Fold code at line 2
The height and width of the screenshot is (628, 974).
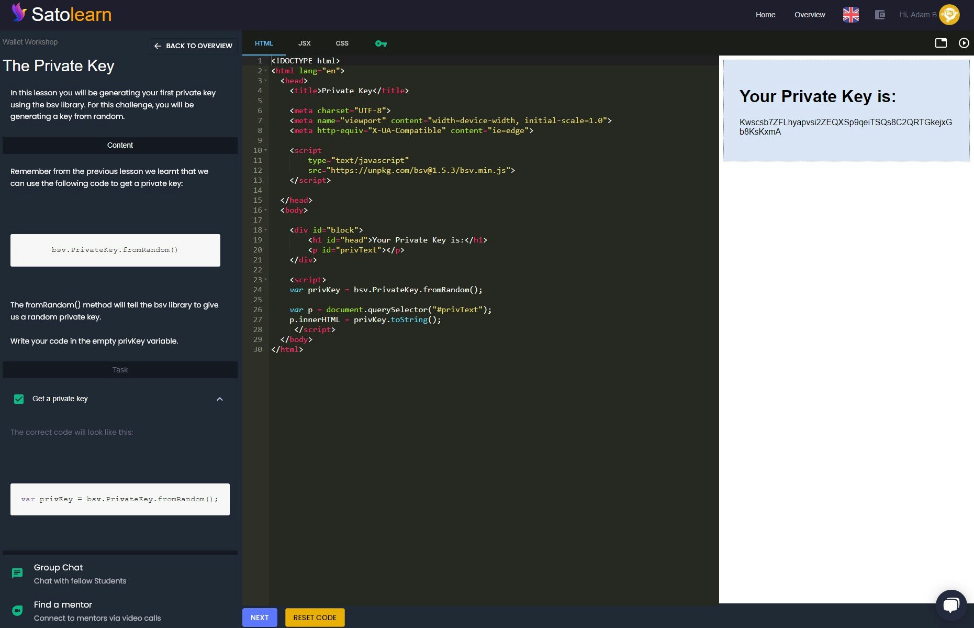click(266, 71)
